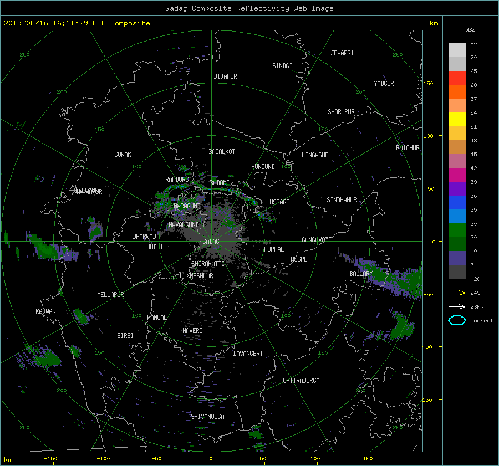Click the KARWAR city label
The image size is (499, 466).
pyautogui.click(x=45, y=311)
